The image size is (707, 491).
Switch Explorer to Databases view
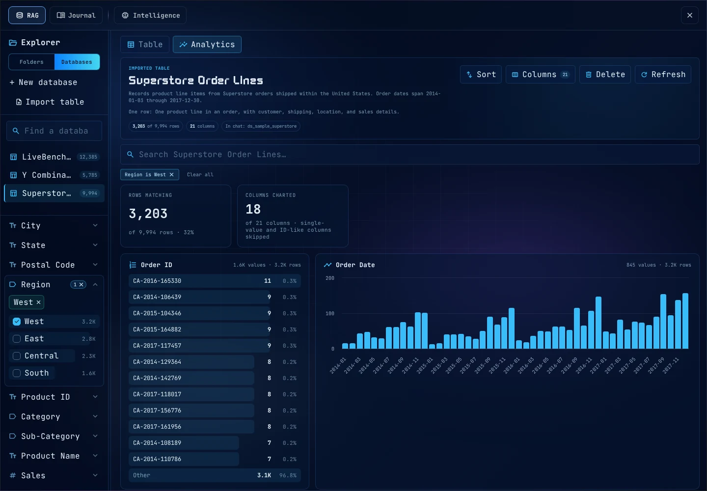pos(77,62)
